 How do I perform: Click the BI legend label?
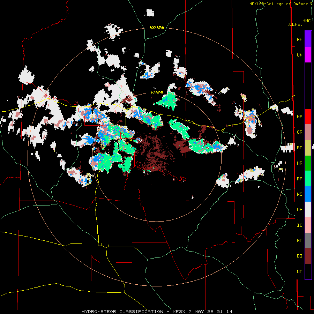[299, 256]
